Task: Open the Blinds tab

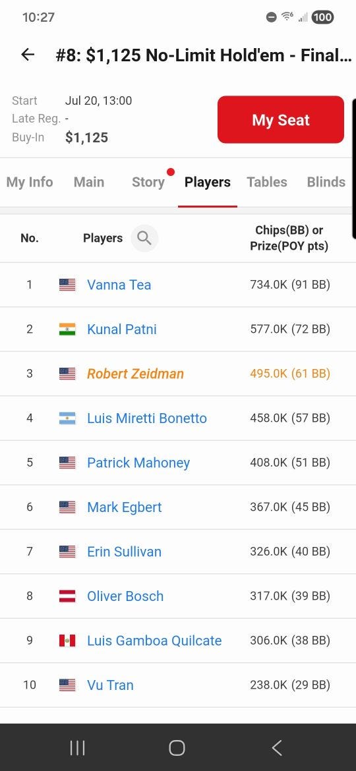Action: point(326,182)
